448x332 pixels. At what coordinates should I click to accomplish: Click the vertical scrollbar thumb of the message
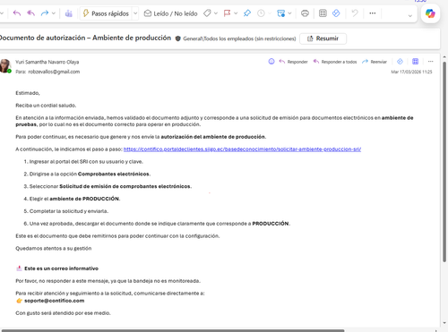[444, 162]
